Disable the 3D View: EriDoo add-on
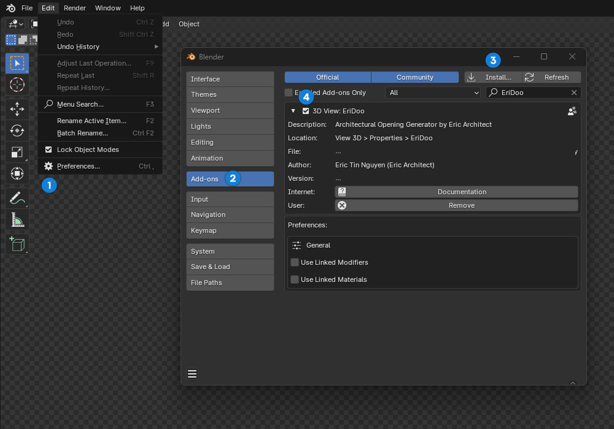Viewport: 614px width, 429px height. point(306,111)
